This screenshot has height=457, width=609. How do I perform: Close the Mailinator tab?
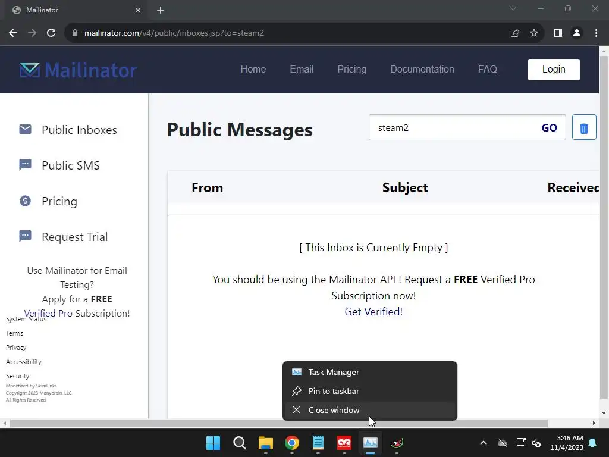(138, 10)
